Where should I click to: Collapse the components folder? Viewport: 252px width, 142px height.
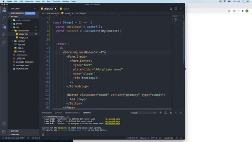23,31
